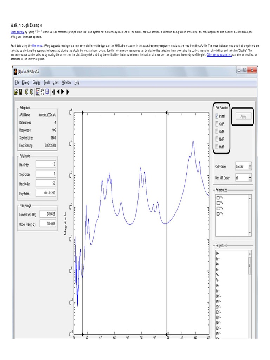
Task: Open the Tools menu
Action: [x=47, y=82]
